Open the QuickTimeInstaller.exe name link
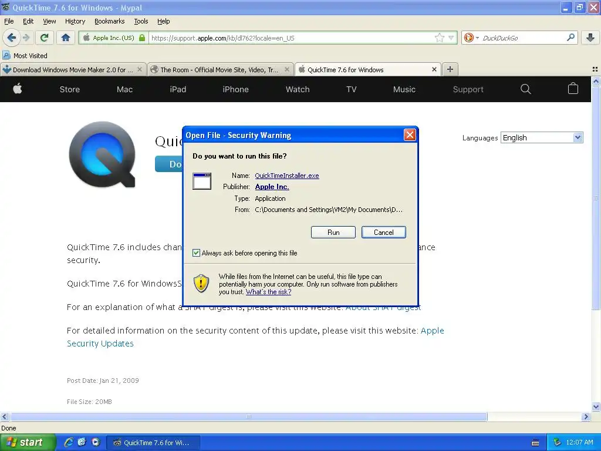This screenshot has width=601, height=451. click(x=286, y=175)
